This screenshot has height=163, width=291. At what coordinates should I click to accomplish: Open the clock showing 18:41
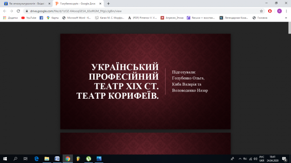273,159
